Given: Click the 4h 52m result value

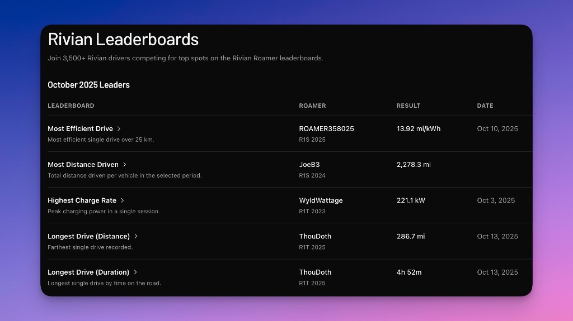Looking at the screenshot, I should 409,272.
